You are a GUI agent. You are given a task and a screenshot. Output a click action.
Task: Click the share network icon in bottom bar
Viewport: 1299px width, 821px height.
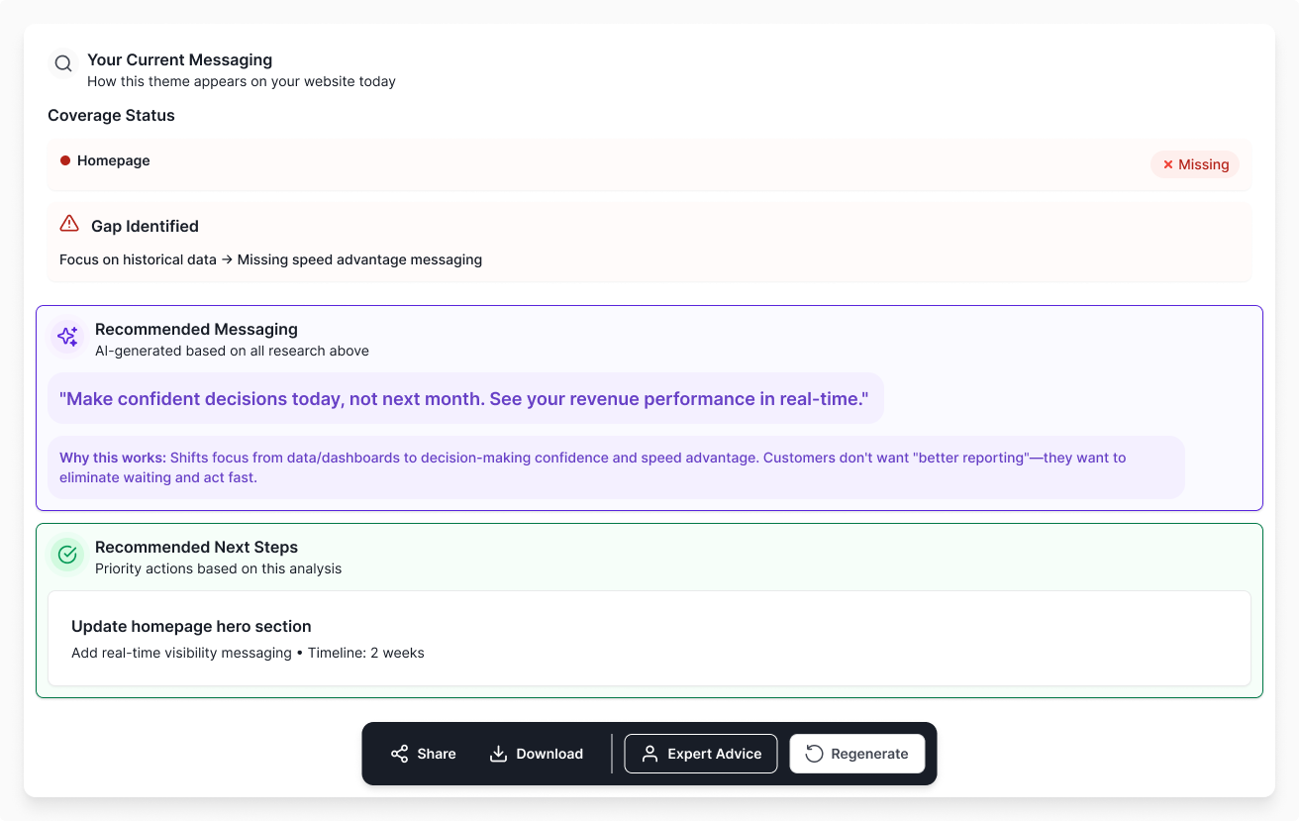click(x=399, y=754)
